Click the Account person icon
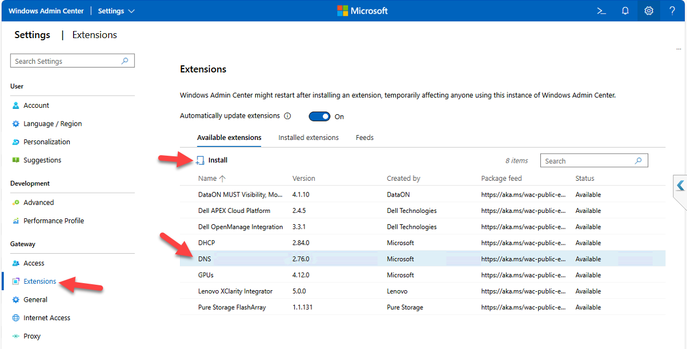Screen dimensions: 687x349 [x=16, y=106]
